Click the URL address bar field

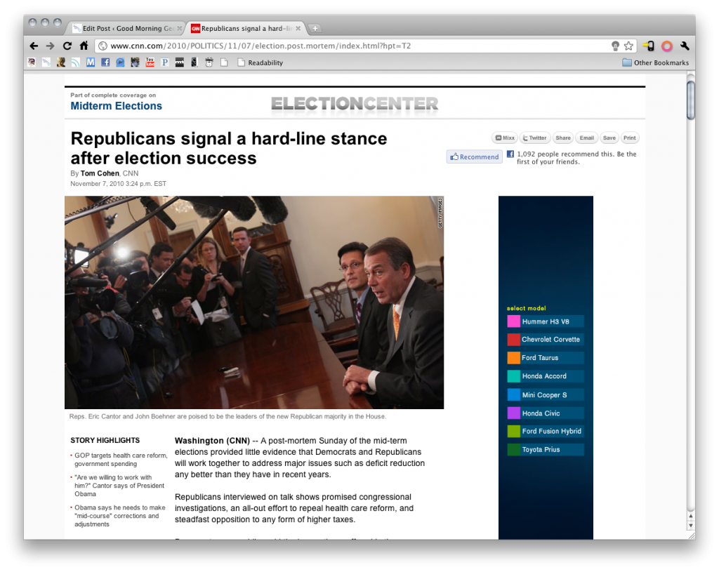[351, 46]
